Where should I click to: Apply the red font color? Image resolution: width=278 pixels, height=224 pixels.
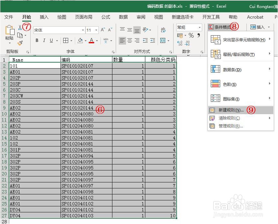tap(91, 41)
